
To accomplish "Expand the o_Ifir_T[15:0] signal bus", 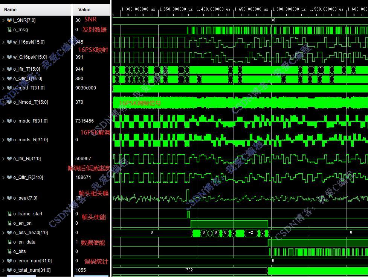I will pos(3,69).
